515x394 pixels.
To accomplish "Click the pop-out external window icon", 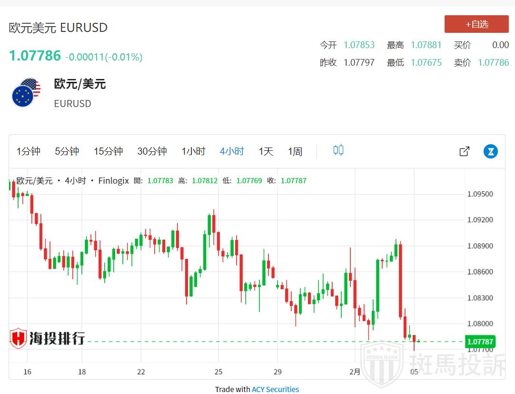I will coord(465,151).
